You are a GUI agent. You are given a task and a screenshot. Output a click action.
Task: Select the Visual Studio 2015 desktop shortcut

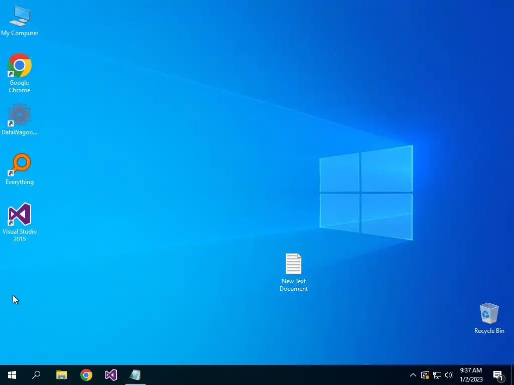pos(20,223)
